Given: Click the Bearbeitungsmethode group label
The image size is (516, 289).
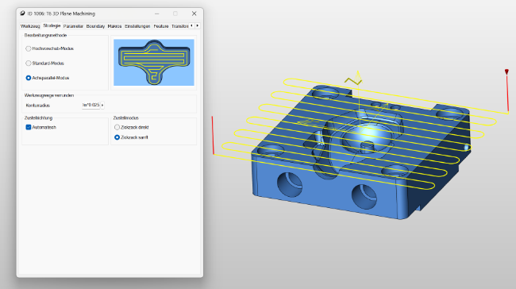Looking at the screenshot, I should (45, 35).
